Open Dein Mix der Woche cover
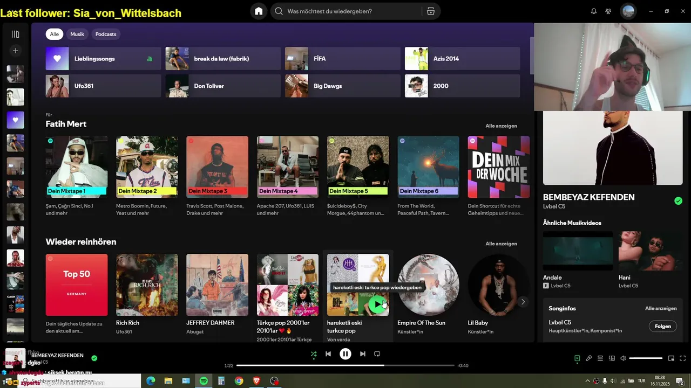Screen dimensions: 691x388 tap(499, 167)
